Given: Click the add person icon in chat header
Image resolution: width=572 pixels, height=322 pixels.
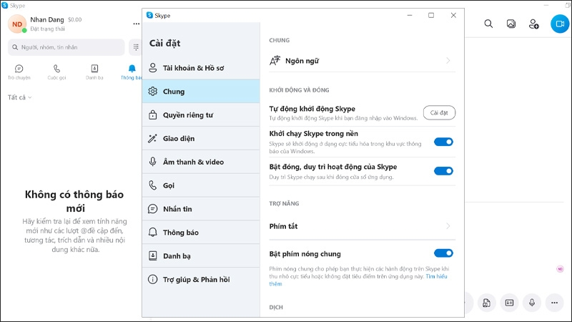Looking at the screenshot, I should pos(533,24).
